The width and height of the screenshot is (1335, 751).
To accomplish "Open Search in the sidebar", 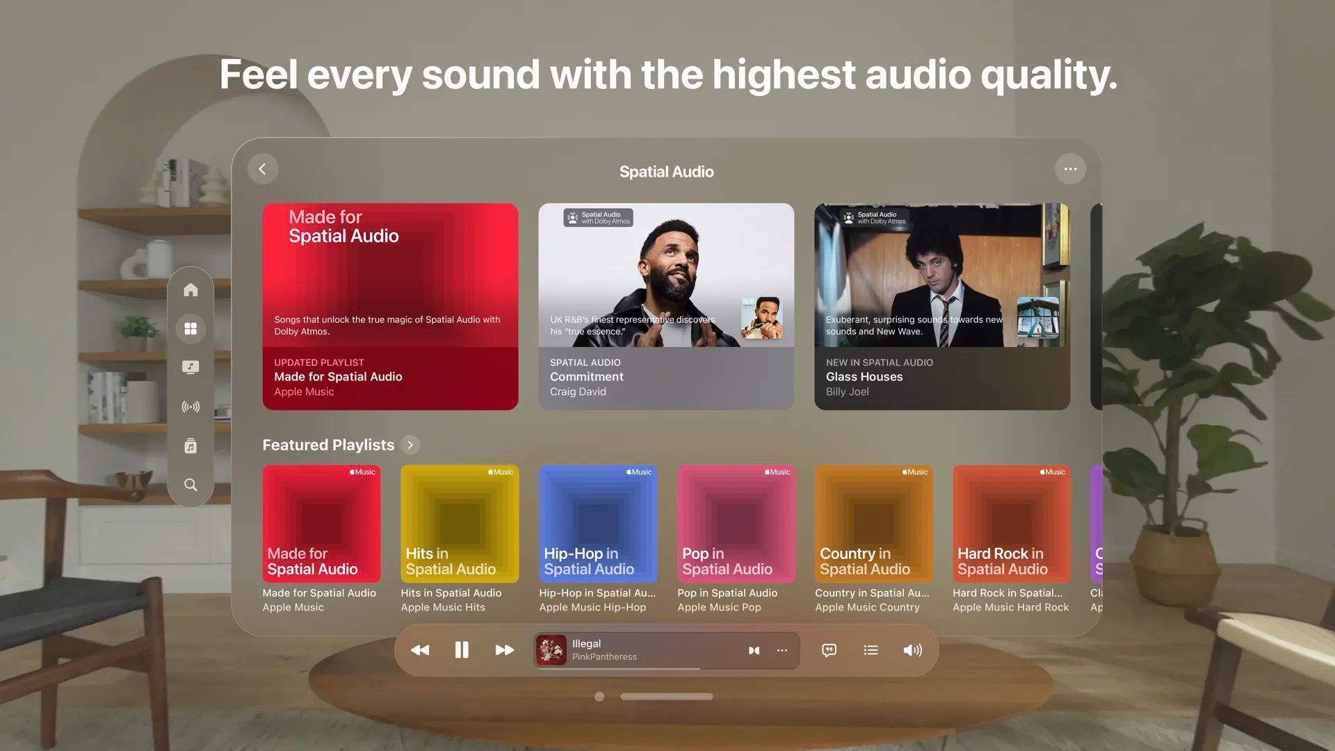I will click(191, 485).
